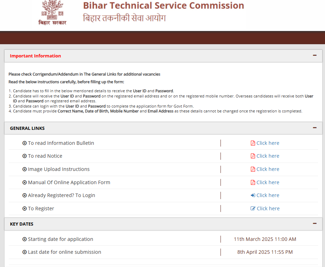Viewport: 325px width, 267px height.
Task: Click the Corrigendum/Addendum notice line
Action: point(84,74)
